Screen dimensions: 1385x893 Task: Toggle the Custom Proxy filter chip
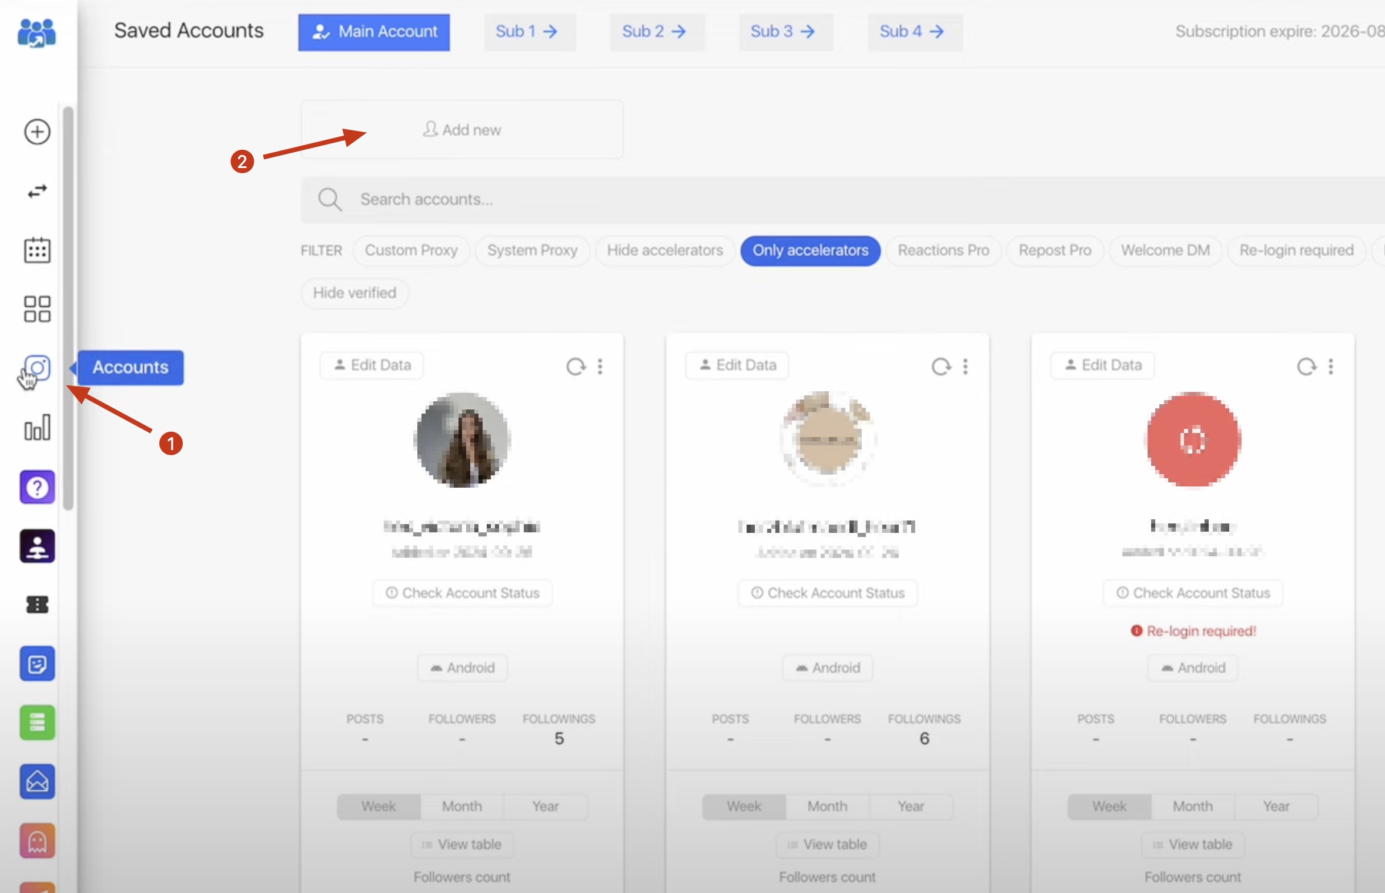point(411,251)
